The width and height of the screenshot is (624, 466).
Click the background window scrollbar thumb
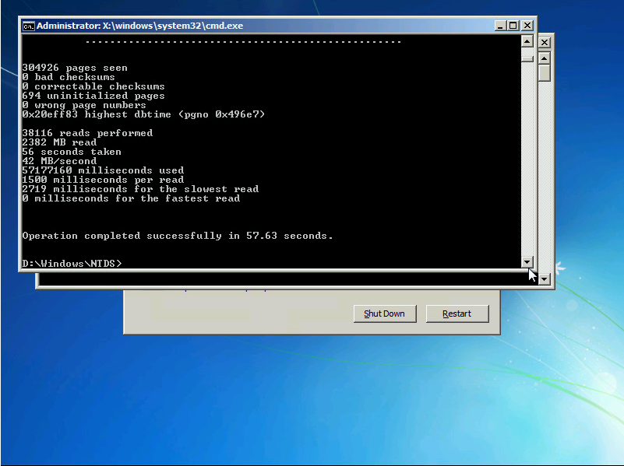(545, 73)
